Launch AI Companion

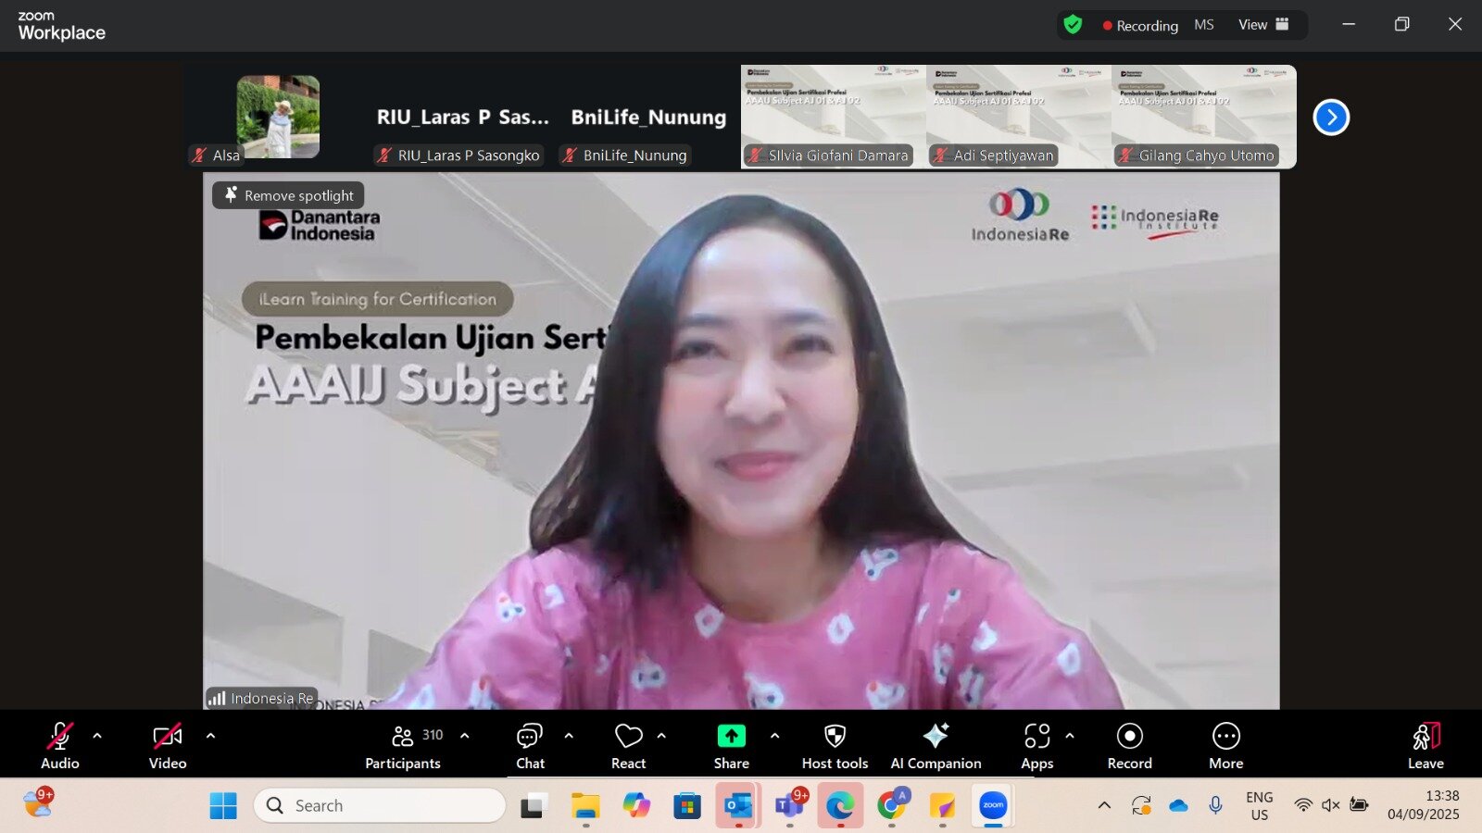936,746
